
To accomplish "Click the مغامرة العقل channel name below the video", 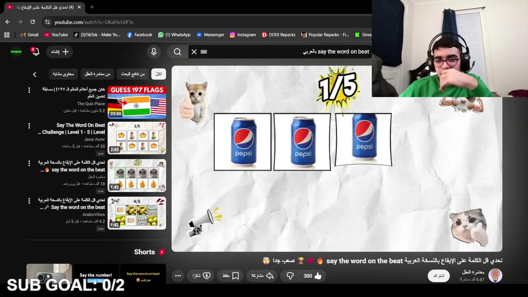I will pyautogui.click(x=473, y=272).
